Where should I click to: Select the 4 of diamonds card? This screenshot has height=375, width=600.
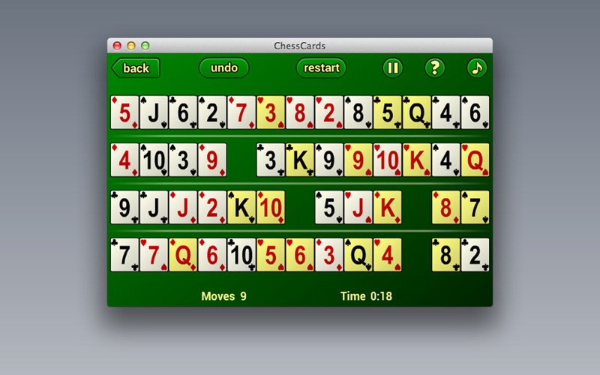(x=124, y=160)
